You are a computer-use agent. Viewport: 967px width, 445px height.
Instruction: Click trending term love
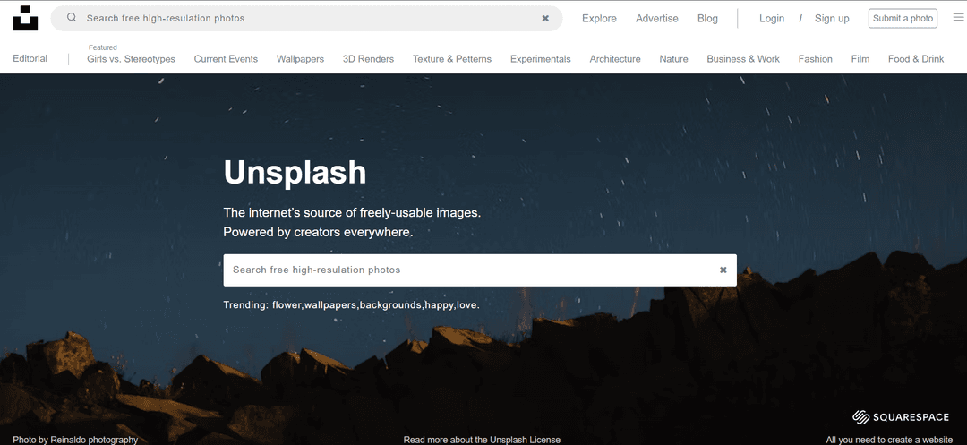(x=466, y=304)
